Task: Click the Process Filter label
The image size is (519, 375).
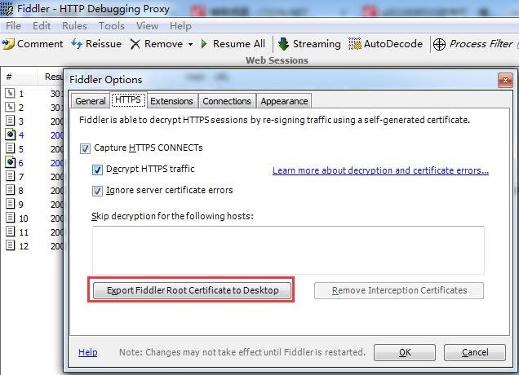Action: tap(481, 44)
